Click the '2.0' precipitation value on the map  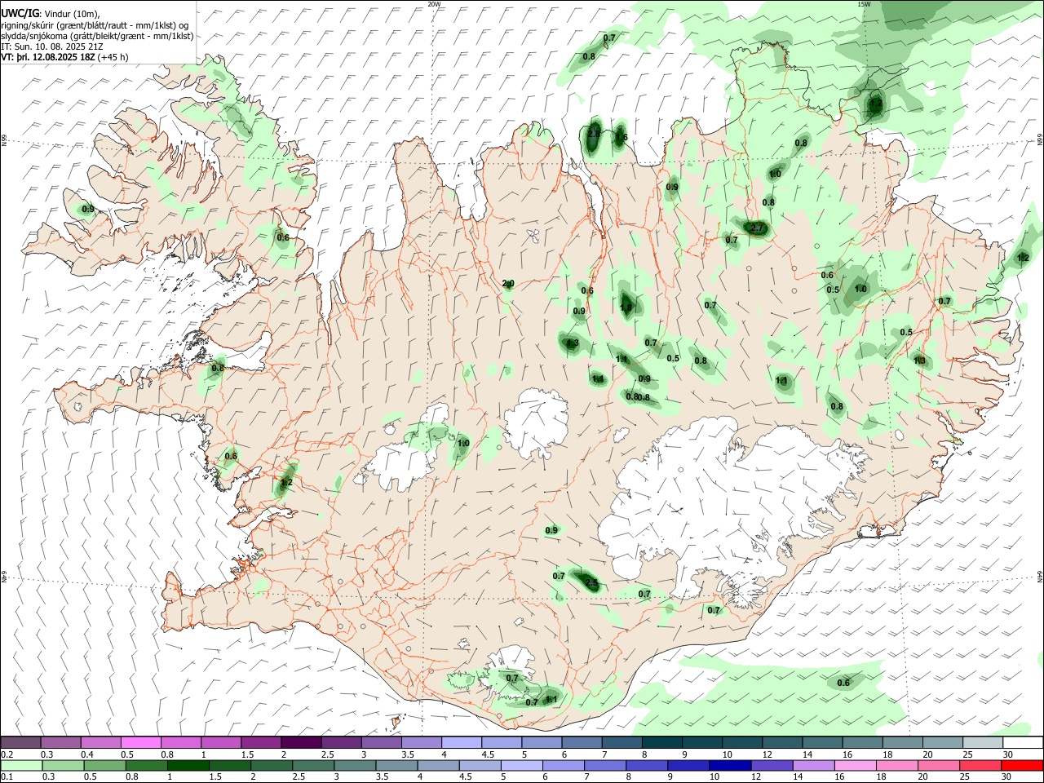pyautogui.click(x=508, y=284)
